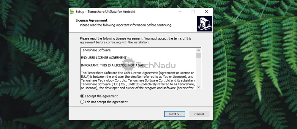Close the Tenorshare UltData setup window
297x129 pixels.
click(x=206, y=12)
